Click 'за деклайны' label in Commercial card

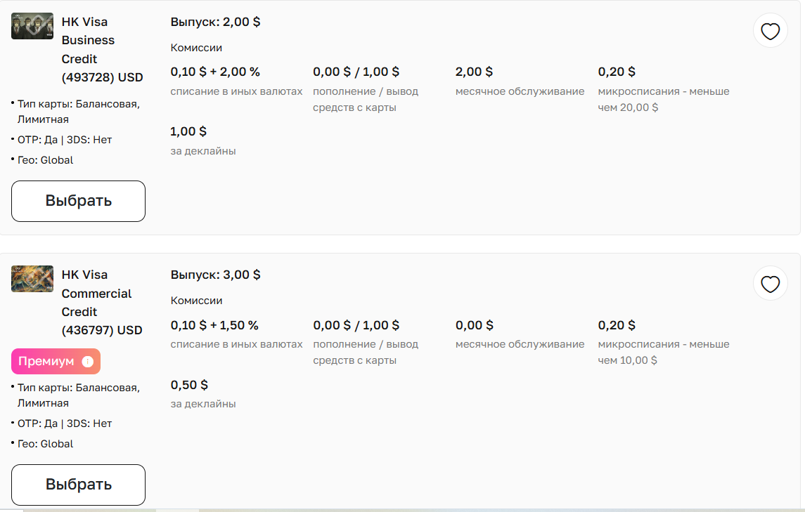202,405
